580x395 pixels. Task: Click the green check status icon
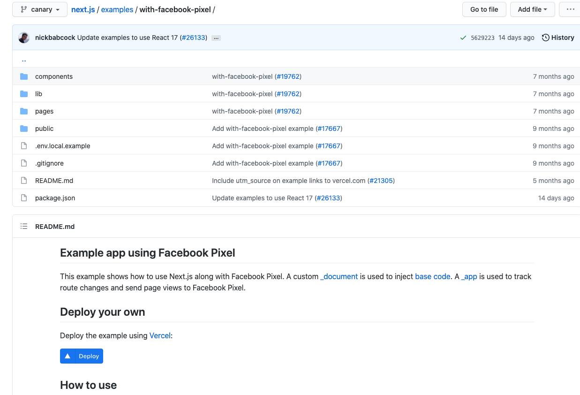(x=463, y=38)
